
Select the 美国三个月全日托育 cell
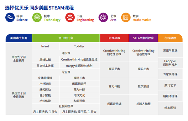tap(19, 95)
